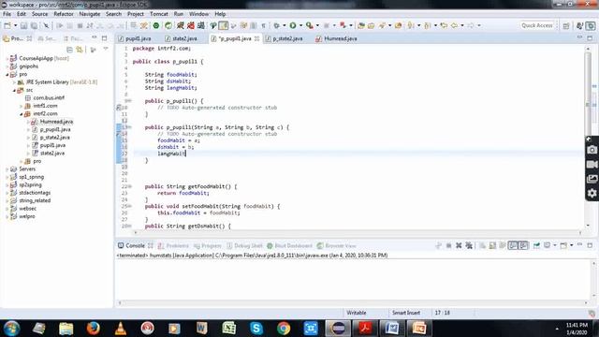Switch to the Java EE perspective icon
Screen dimensions: 599x337
coord(580,25)
